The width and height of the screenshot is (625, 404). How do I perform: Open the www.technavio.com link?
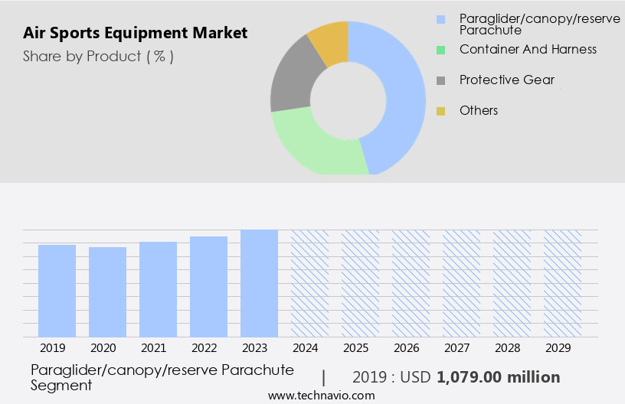(x=322, y=396)
